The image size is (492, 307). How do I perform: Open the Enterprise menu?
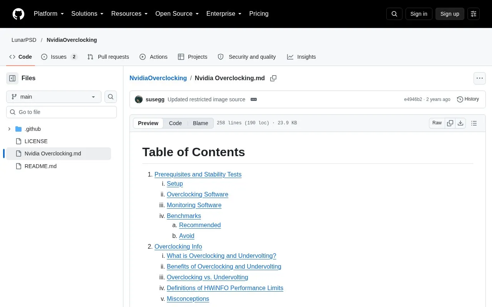pos(224,14)
